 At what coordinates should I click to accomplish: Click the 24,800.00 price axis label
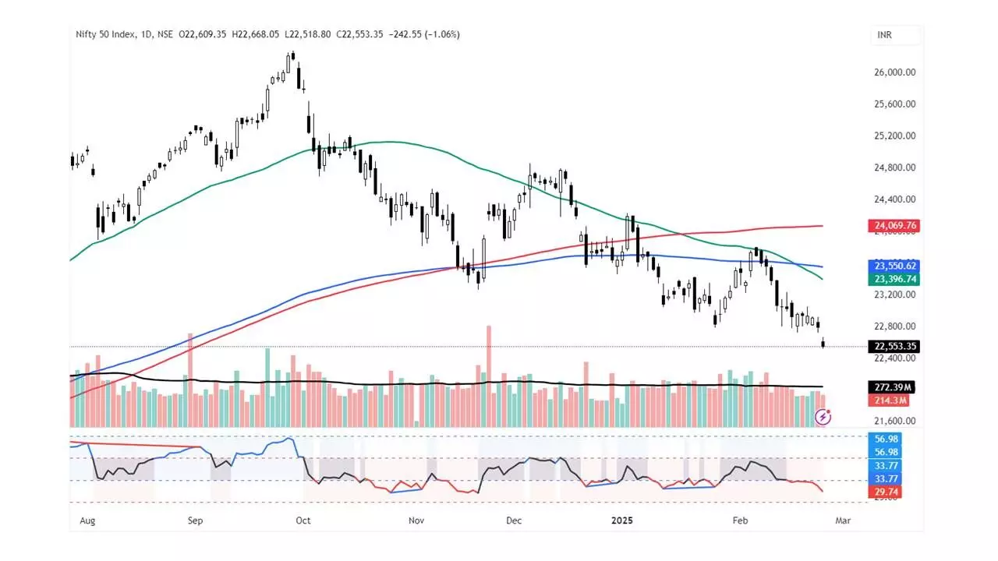coord(895,168)
